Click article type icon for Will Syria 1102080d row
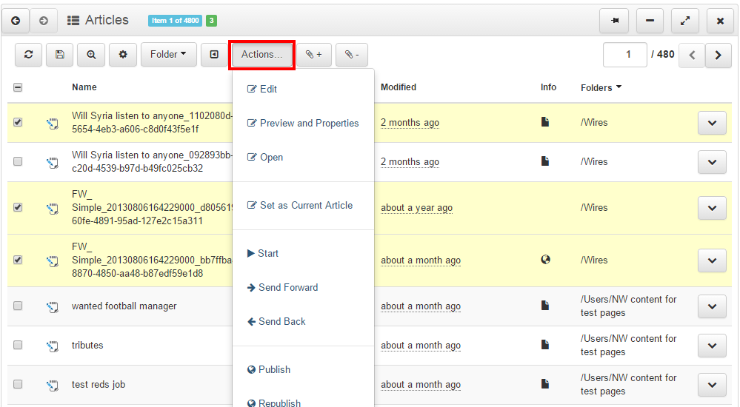The height and width of the screenshot is (407, 740). [x=53, y=124]
